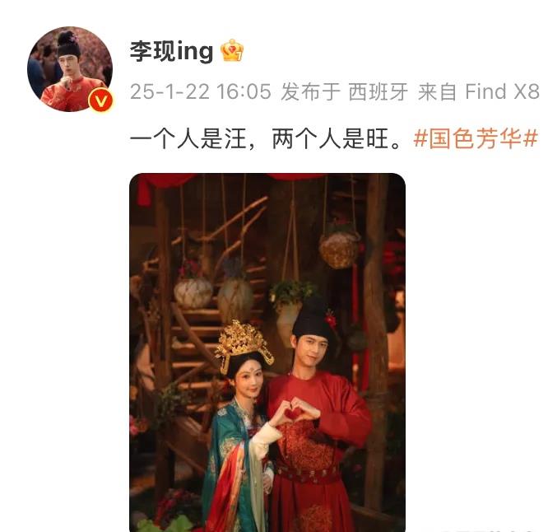Tap the text 西班牙 in post metadata

pos(378,91)
